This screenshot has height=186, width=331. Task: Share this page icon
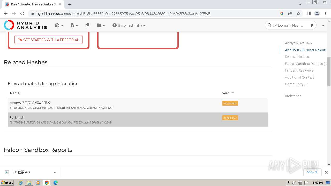(290, 13)
